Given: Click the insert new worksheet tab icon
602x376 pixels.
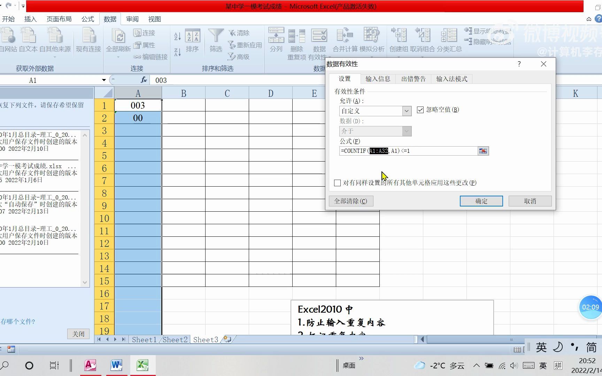Looking at the screenshot, I should (x=228, y=339).
